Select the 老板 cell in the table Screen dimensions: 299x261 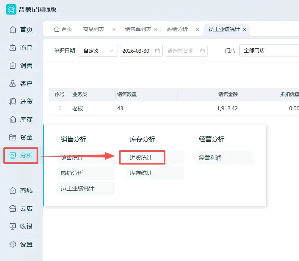78,108
